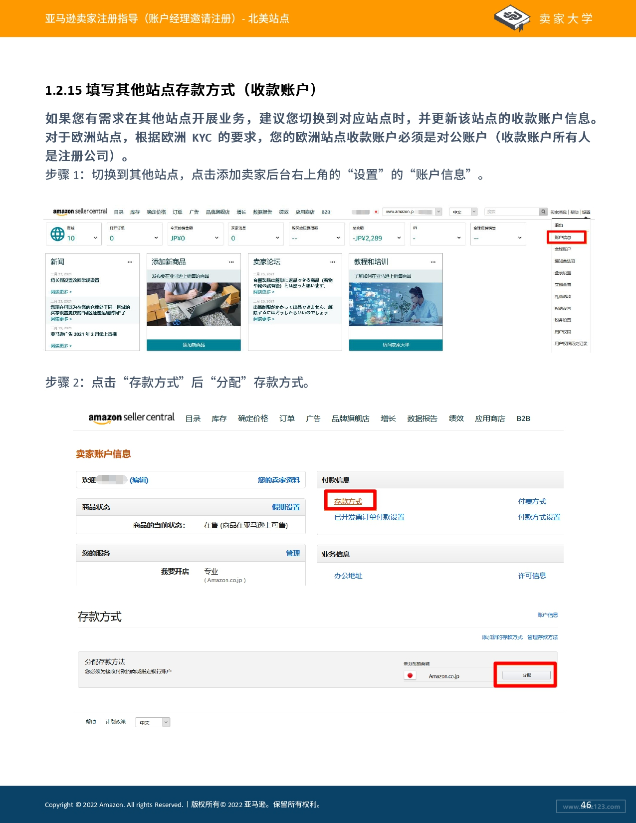The height and width of the screenshot is (823, 636).
Task: Open the 应用商店 menu in the large navigation bar
Action: (490, 418)
